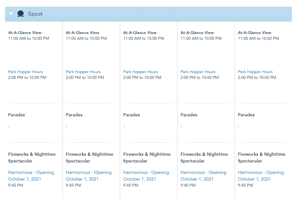Viewport: 297px width, 199px height.
Task: Open Harmonious Opening link in first column
Action: click(x=31, y=175)
